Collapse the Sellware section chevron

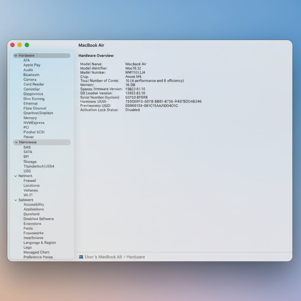tap(16, 200)
